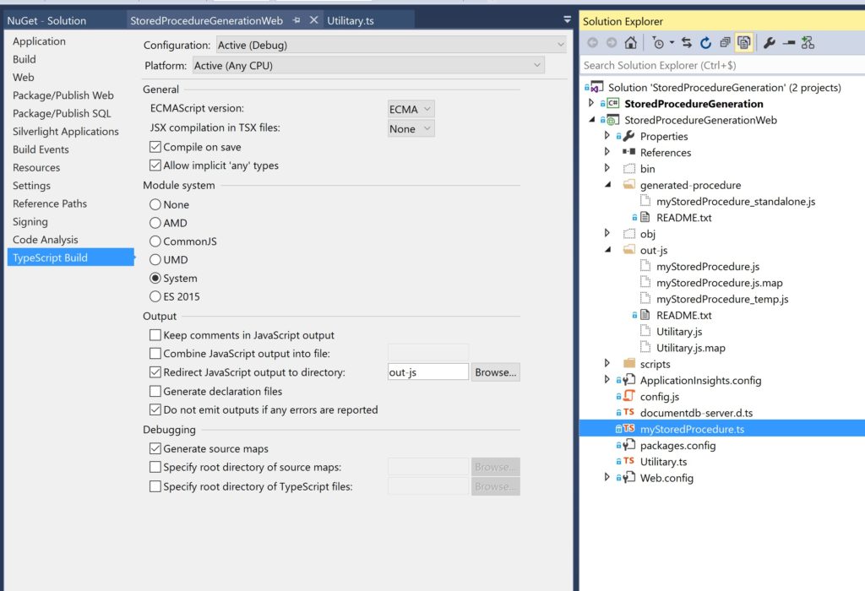Open the Package/Publish Web page
Viewport: 865px width, 591px height.
pos(63,95)
